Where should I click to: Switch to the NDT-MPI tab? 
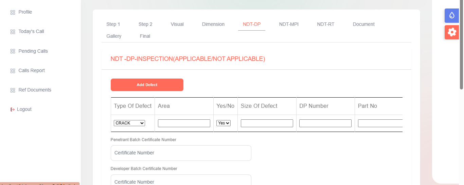click(x=289, y=24)
